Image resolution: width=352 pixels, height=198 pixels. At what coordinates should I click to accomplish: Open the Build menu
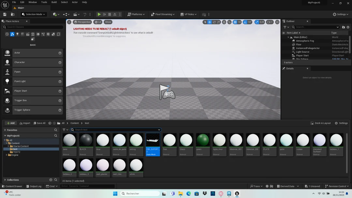coord(54,2)
